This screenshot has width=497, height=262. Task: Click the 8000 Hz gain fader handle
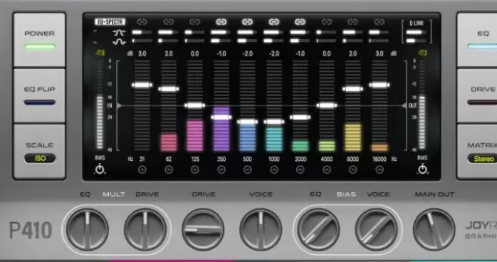click(352, 89)
